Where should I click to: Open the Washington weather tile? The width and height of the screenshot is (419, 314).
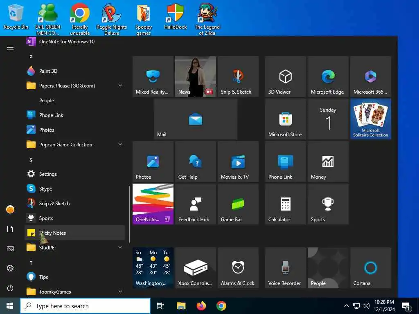pyautogui.click(x=153, y=268)
